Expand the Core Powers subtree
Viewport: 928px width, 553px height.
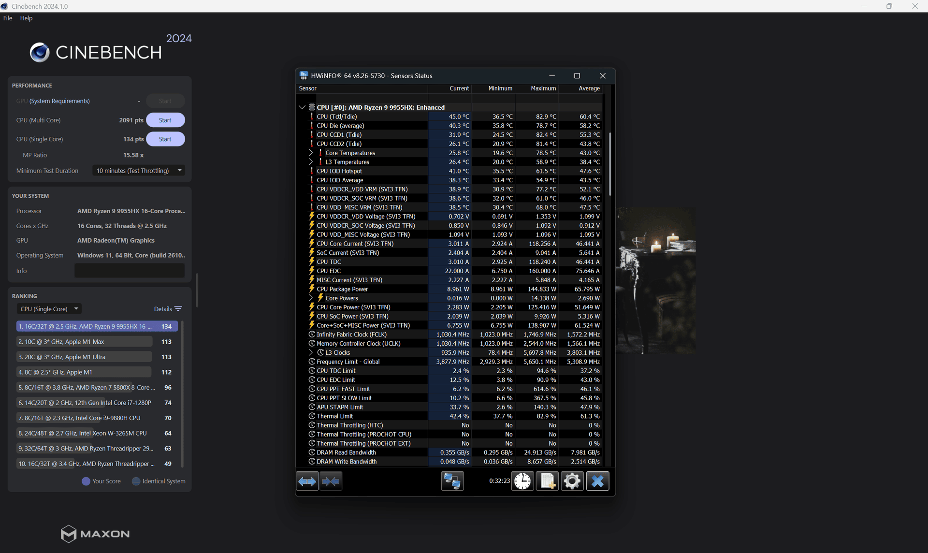click(x=311, y=298)
